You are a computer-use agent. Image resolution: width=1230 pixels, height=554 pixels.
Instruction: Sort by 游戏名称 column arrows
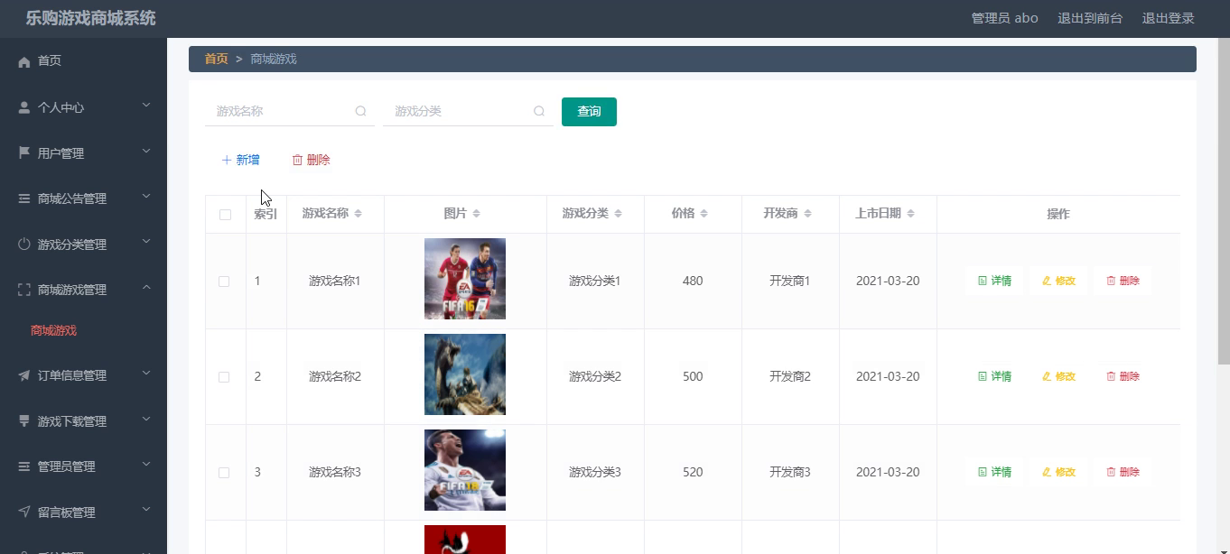(x=358, y=214)
